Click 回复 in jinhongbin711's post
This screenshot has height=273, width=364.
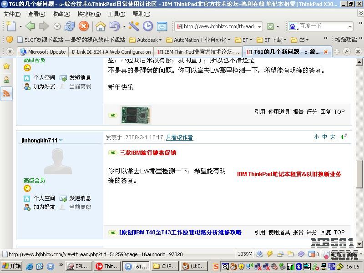[x=325, y=232]
